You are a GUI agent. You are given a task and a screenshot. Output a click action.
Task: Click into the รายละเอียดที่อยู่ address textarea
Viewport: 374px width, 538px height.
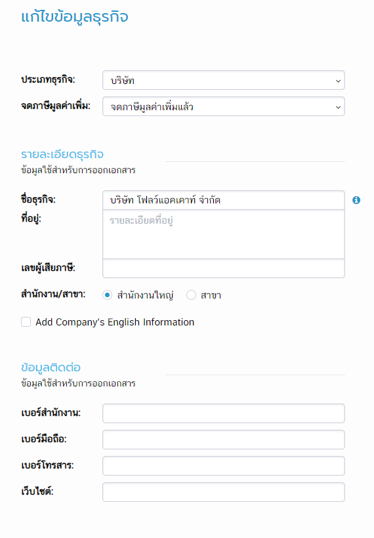(223, 234)
